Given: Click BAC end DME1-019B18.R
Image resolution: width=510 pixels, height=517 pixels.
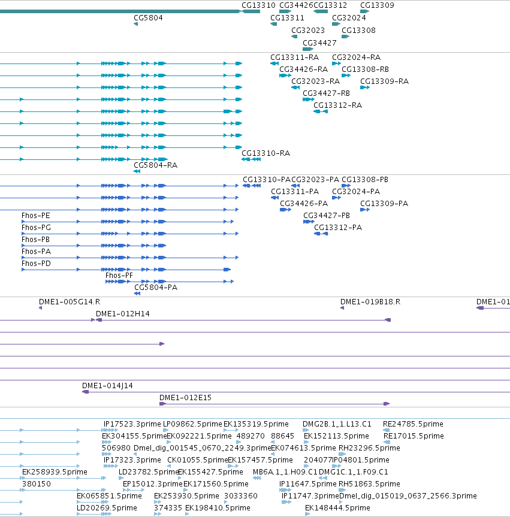Looking at the screenshot, I should click(x=370, y=302).
